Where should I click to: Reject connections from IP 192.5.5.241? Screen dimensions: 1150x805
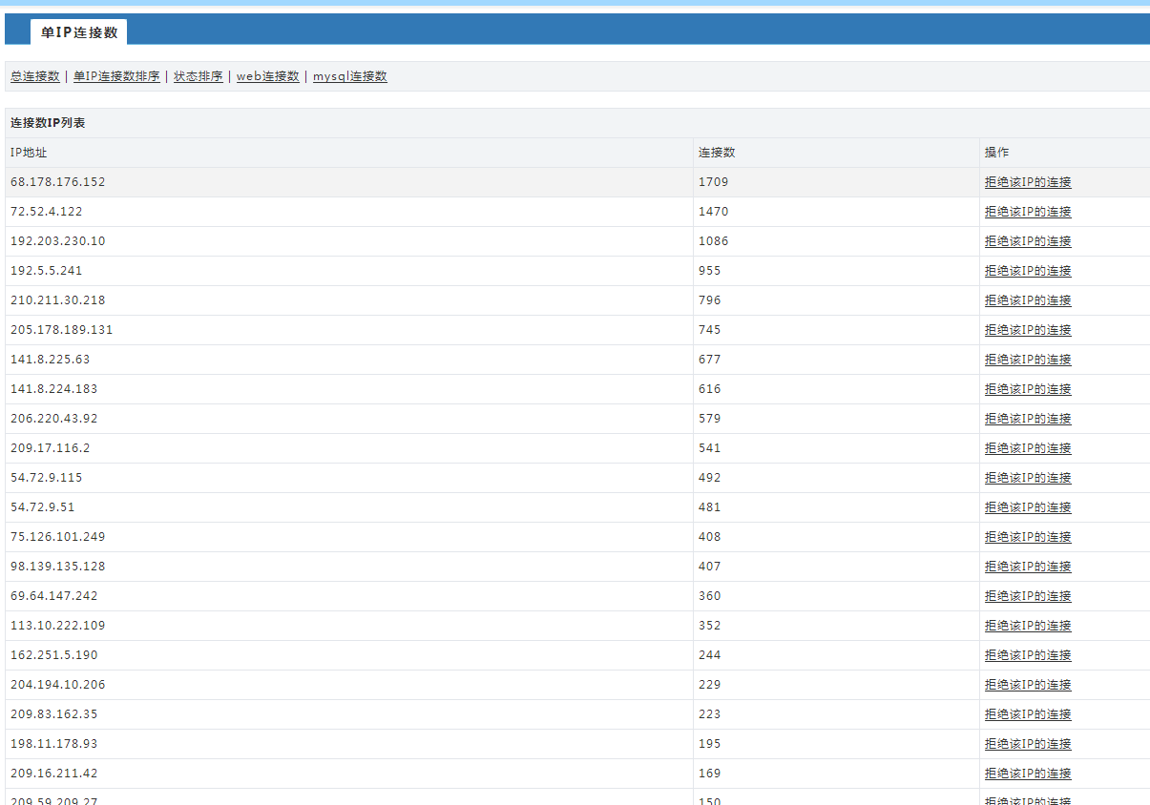tap(1028, 271)
